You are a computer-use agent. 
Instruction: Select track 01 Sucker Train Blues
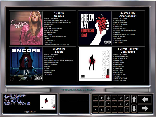click(121, 56)
